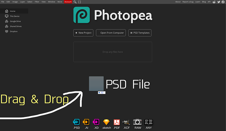This screenshot has height=131, width=226.
Task: Select This Device in the sidebar
Action: tap(14, 16)
